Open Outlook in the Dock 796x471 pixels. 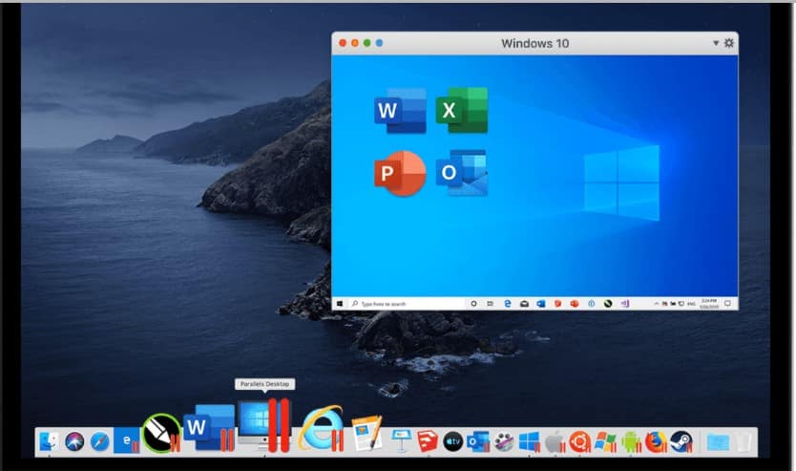(478, 441)
